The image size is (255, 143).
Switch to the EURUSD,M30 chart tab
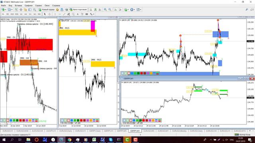pyautogui.click(x=23, y=131)
